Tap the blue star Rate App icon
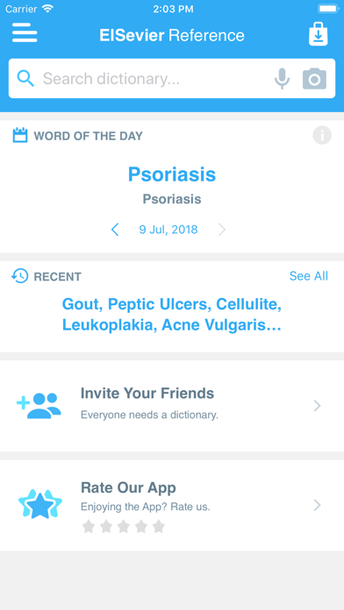Viewport: 344px width, 610px height. (x=40, y=504)
